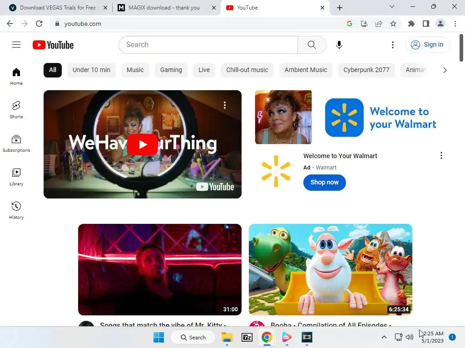This screenshot has width=465, height=348.
Task: Close the YouTube tab
Action: [322, 8]
